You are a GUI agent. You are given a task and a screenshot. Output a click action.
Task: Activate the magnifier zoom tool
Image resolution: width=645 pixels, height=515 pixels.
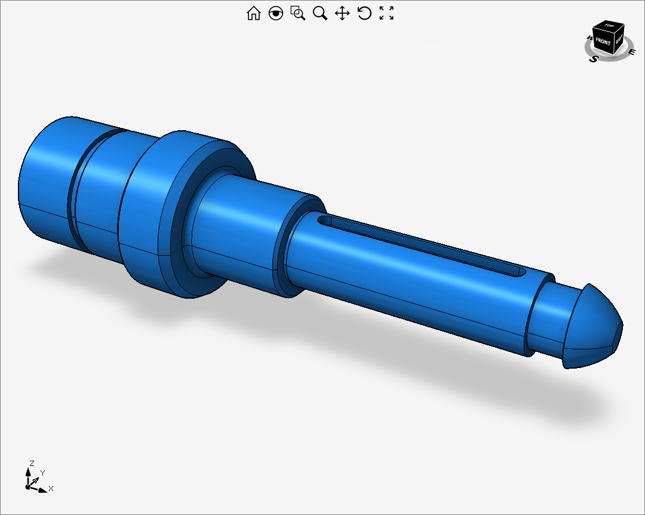pos(320,13)
